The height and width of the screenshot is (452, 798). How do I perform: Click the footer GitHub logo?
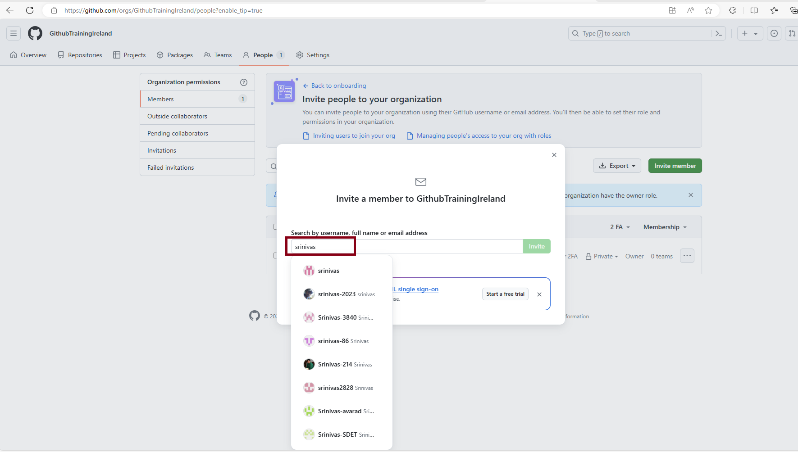tap(255, 316)
